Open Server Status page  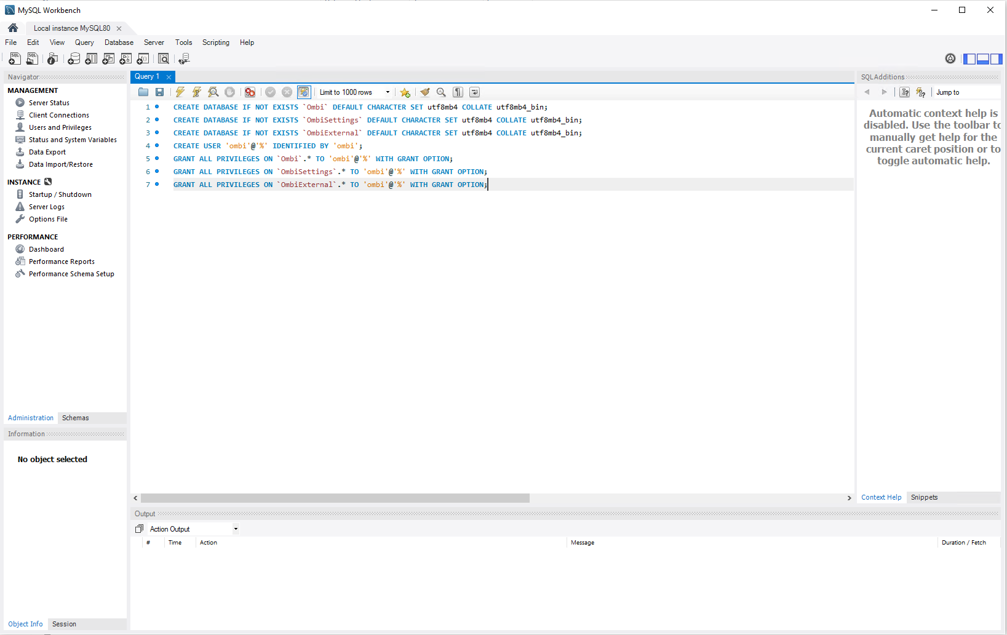tap(49, 103)
